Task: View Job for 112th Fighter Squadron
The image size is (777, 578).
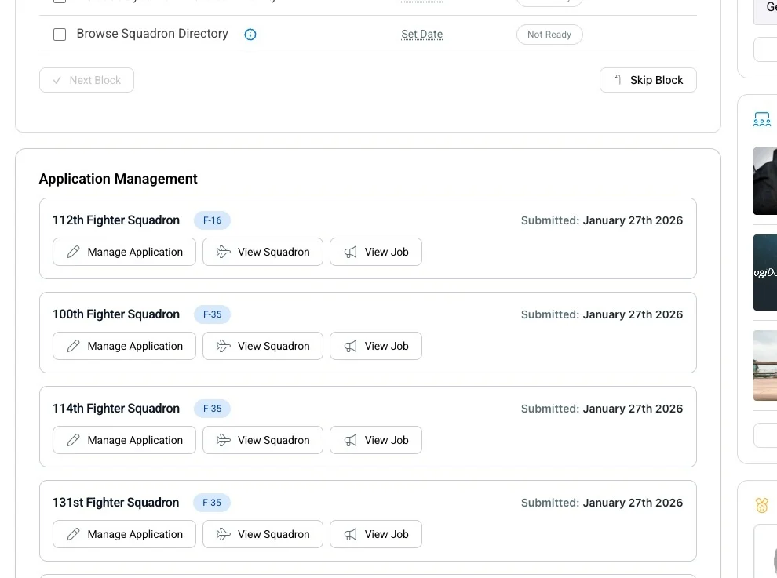Action: tap(376, 252)
